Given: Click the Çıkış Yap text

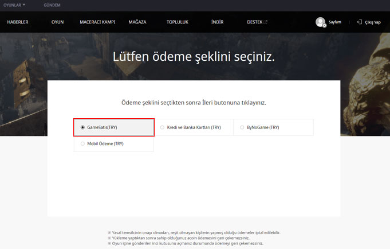Looking at the screenshot, I should pos(373,22).
